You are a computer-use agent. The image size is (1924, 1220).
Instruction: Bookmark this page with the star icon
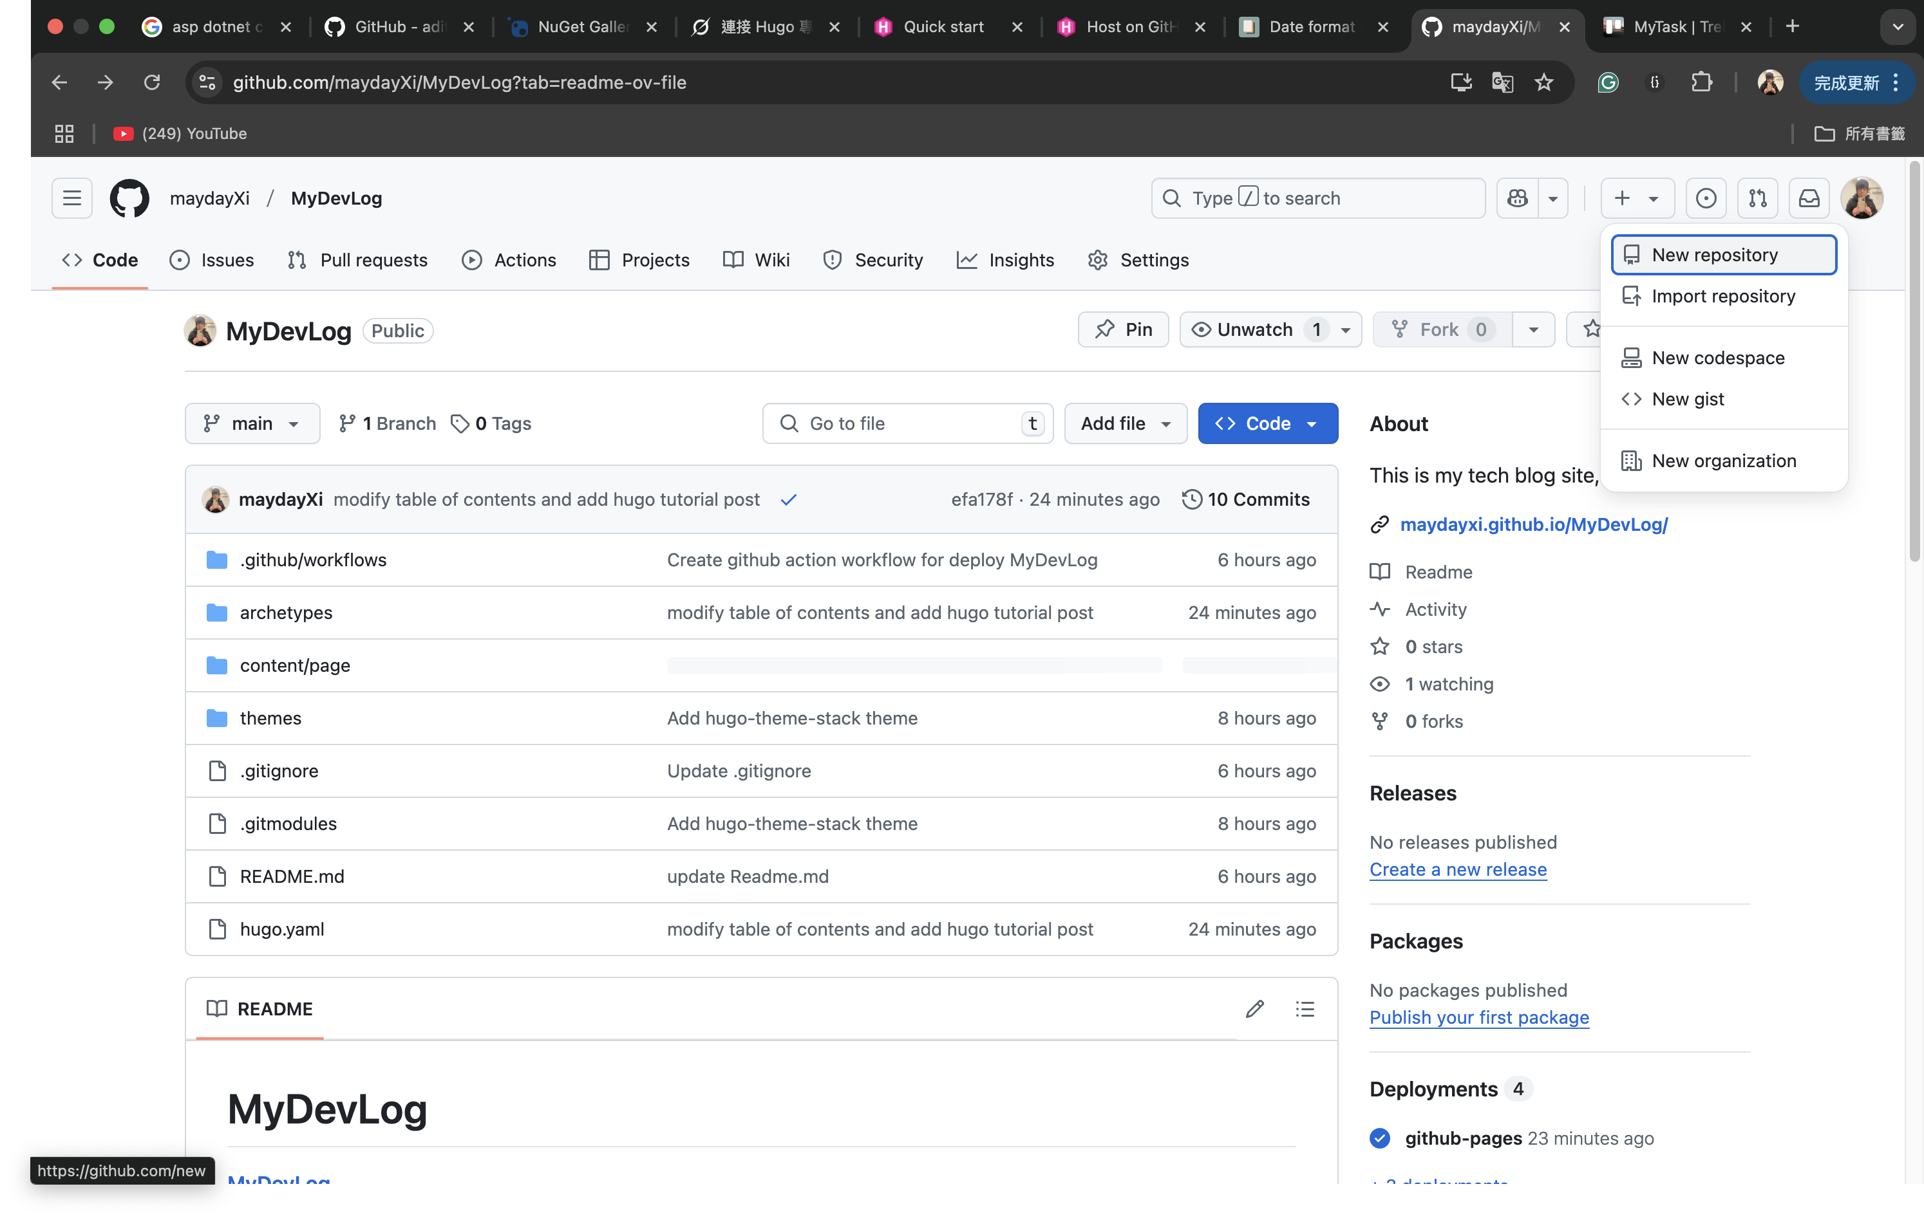point(1543,82)
